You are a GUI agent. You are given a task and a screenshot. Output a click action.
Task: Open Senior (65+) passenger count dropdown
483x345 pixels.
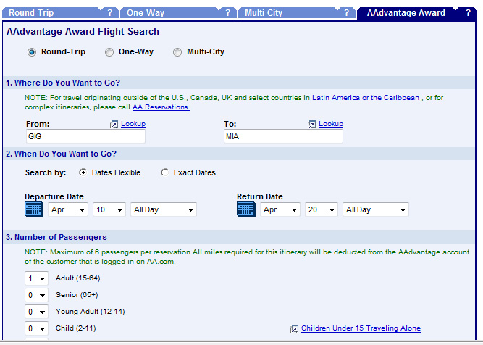pyautogui.click(x=36, y=295)
